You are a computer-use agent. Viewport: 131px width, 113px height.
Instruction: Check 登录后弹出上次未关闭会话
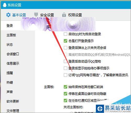[65, 48]
